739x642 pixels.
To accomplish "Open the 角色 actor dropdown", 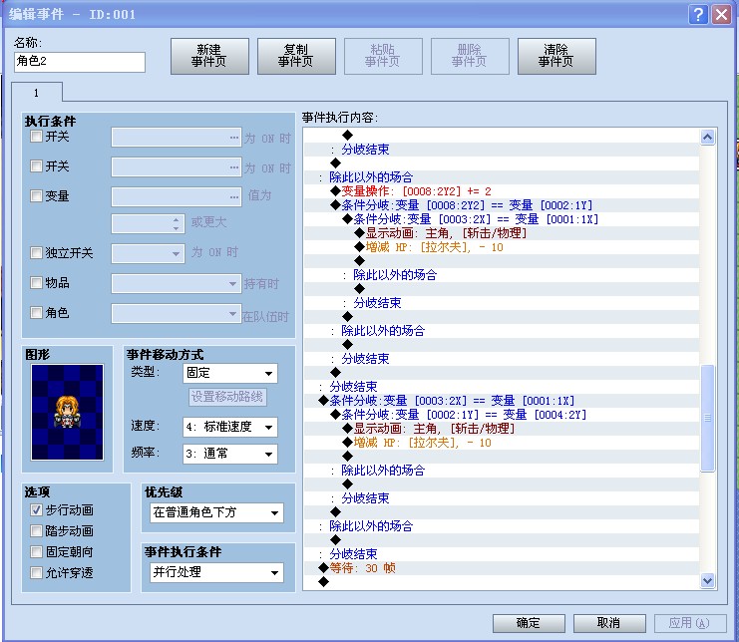I will (x=177, y=313).
